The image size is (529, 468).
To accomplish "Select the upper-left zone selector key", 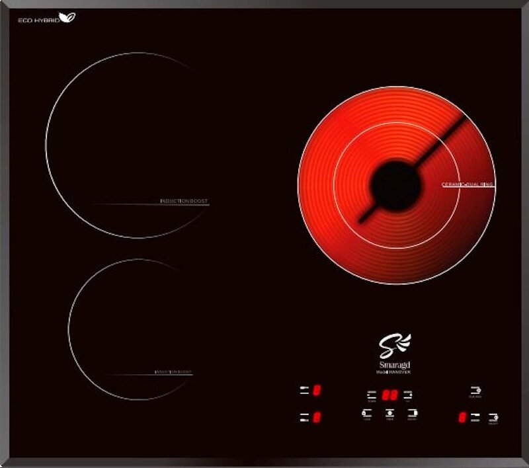I will [x=304, y=391].
